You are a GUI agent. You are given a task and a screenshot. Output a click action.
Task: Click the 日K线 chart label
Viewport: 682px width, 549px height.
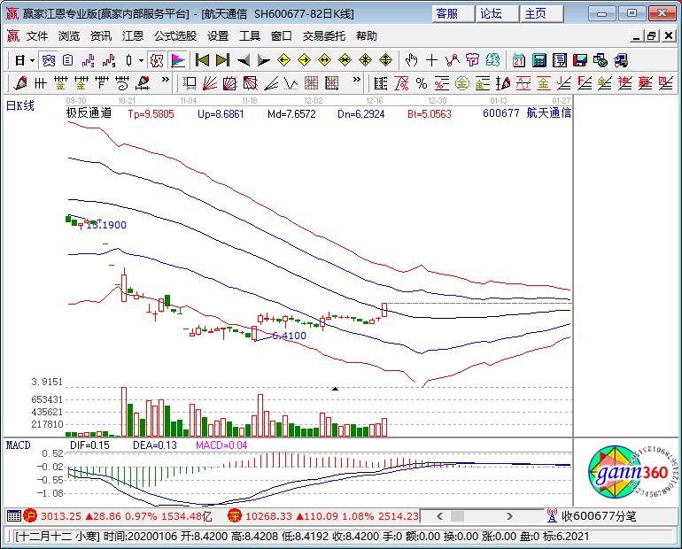(20, 105)
